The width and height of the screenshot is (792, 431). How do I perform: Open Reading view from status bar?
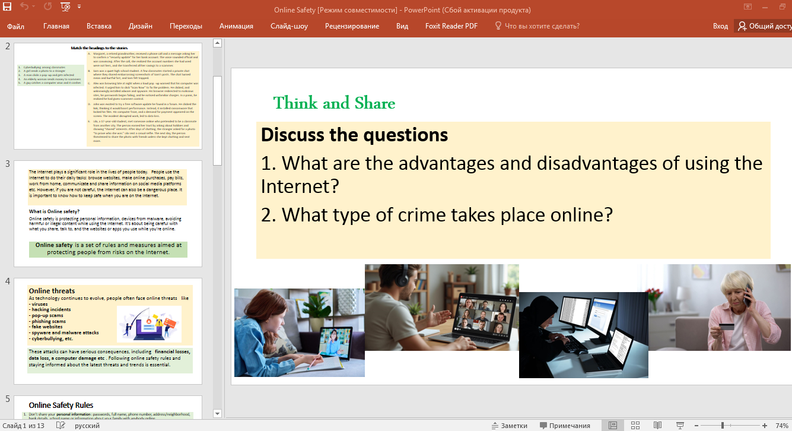tap(657, 425)
